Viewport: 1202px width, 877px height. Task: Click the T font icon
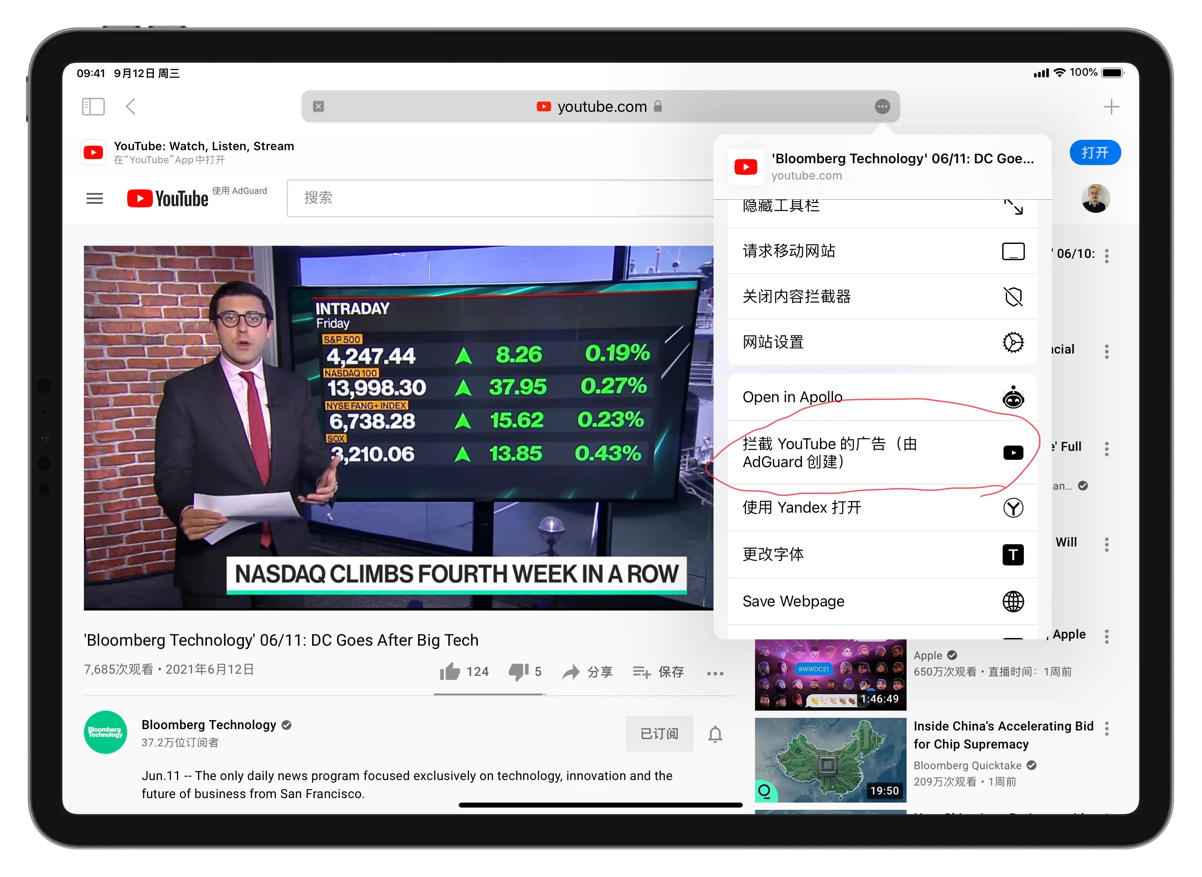click(x=1013, y=555)
